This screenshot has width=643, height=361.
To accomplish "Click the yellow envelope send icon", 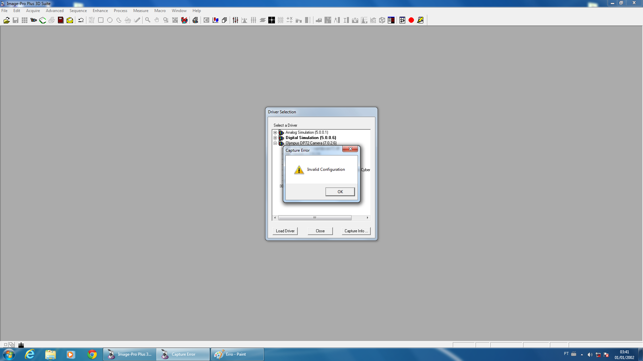I will (x=70, y=20).
